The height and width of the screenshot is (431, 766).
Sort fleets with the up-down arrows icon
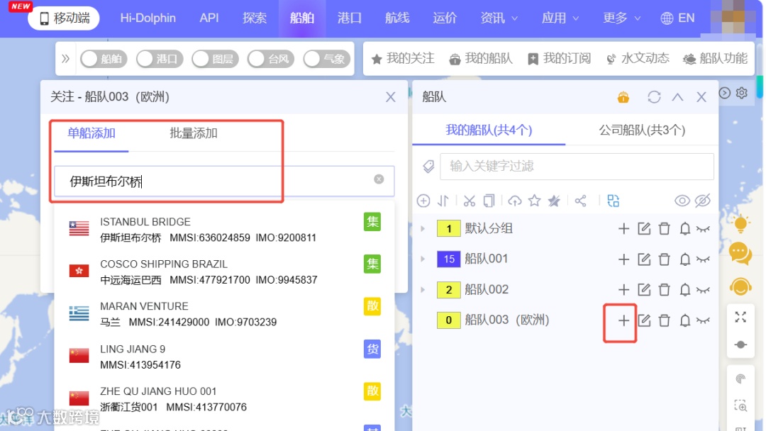click(443, 201)
